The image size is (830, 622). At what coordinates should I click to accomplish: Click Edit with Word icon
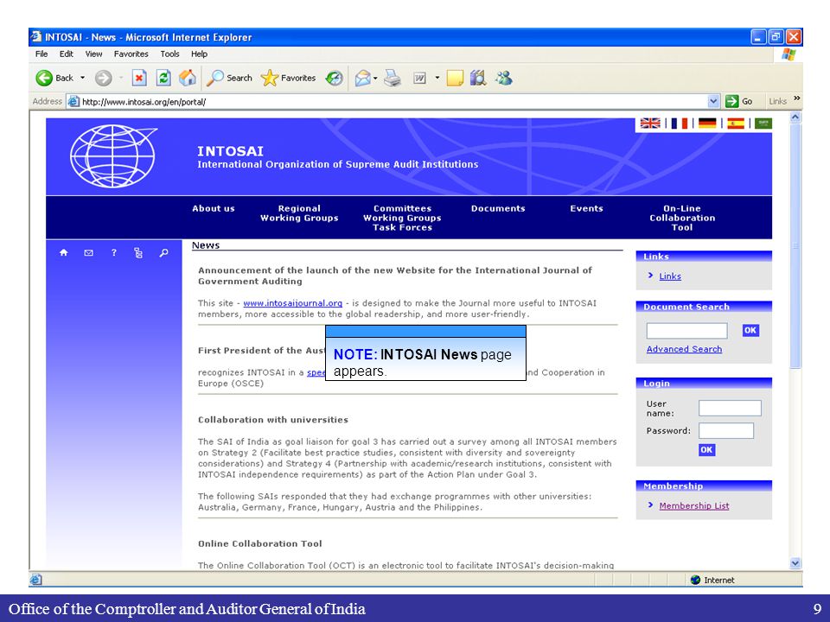(x=420, y=79)
